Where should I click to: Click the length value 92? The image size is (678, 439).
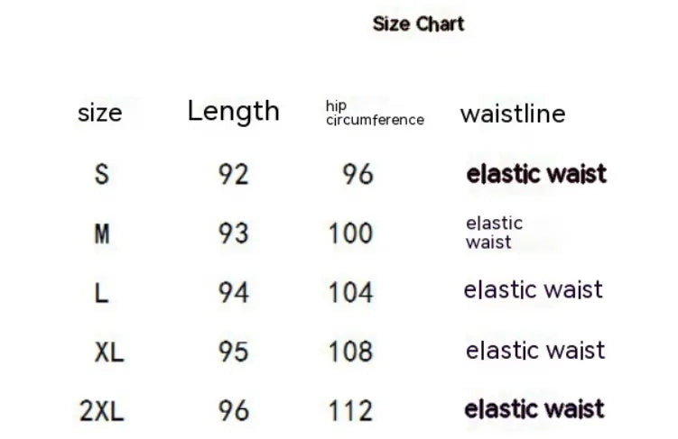point(233,173)
